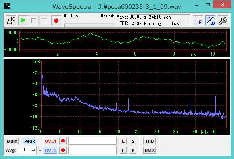234x159 pixels.
Task: Click the THD button
Action: click(150, 141)
